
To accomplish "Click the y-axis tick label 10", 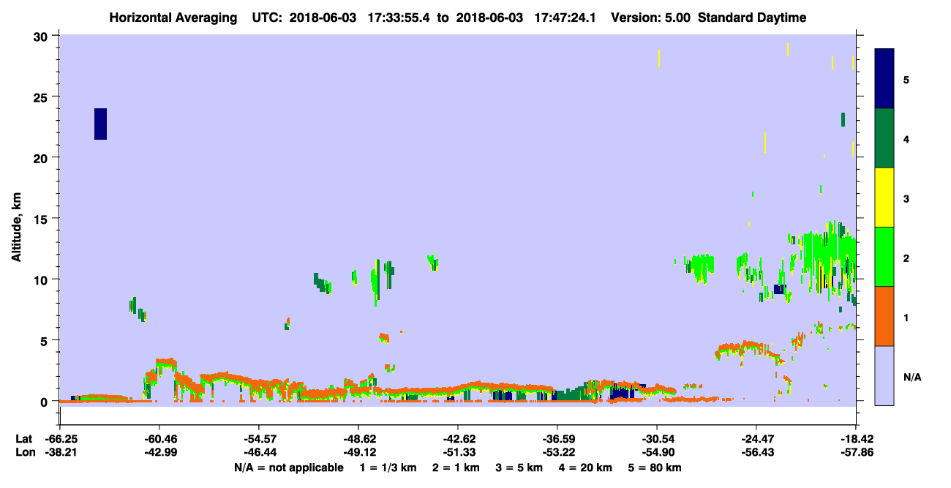I will (42, 279).
